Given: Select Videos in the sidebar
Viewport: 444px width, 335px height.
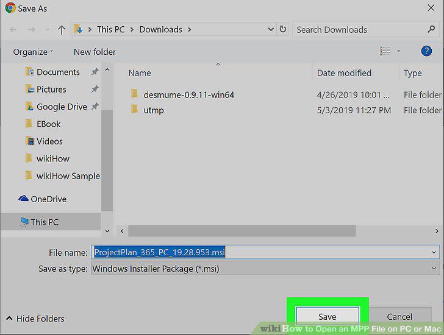Looking at the screenshot, I should coord(49,141).
